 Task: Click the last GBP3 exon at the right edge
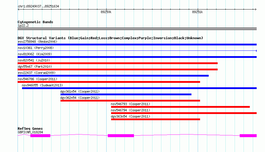click(x=248, y=136)
